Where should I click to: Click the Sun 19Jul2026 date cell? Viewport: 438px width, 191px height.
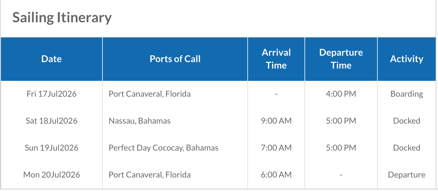click(52, 148)
